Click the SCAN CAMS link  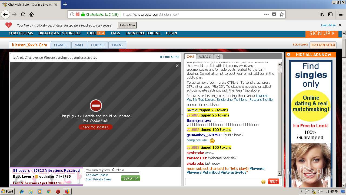300,45
